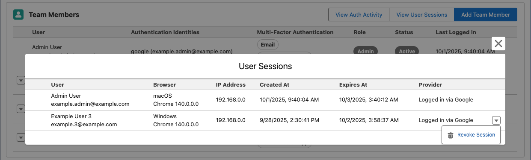
Task: Click Multi-Factor Authentication column header
Action: coord(295,32)
